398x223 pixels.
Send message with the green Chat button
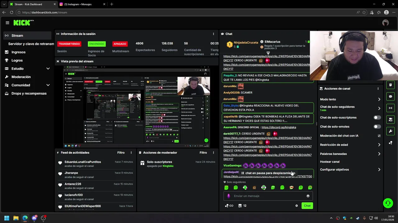[307, 206]
